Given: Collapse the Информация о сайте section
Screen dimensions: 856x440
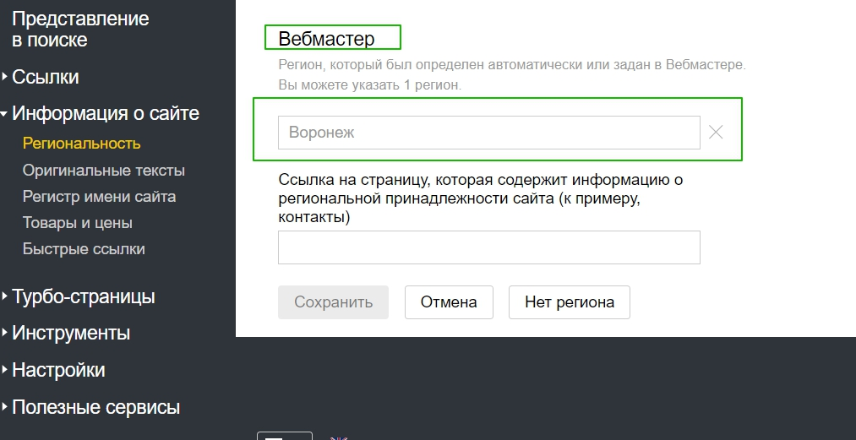Looking at the screenshot, I should 106,113.
